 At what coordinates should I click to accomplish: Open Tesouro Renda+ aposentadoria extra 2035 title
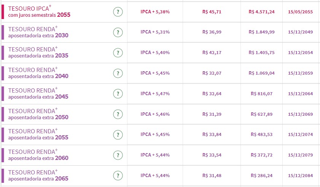pyautogui.click(x=38, y=53)
